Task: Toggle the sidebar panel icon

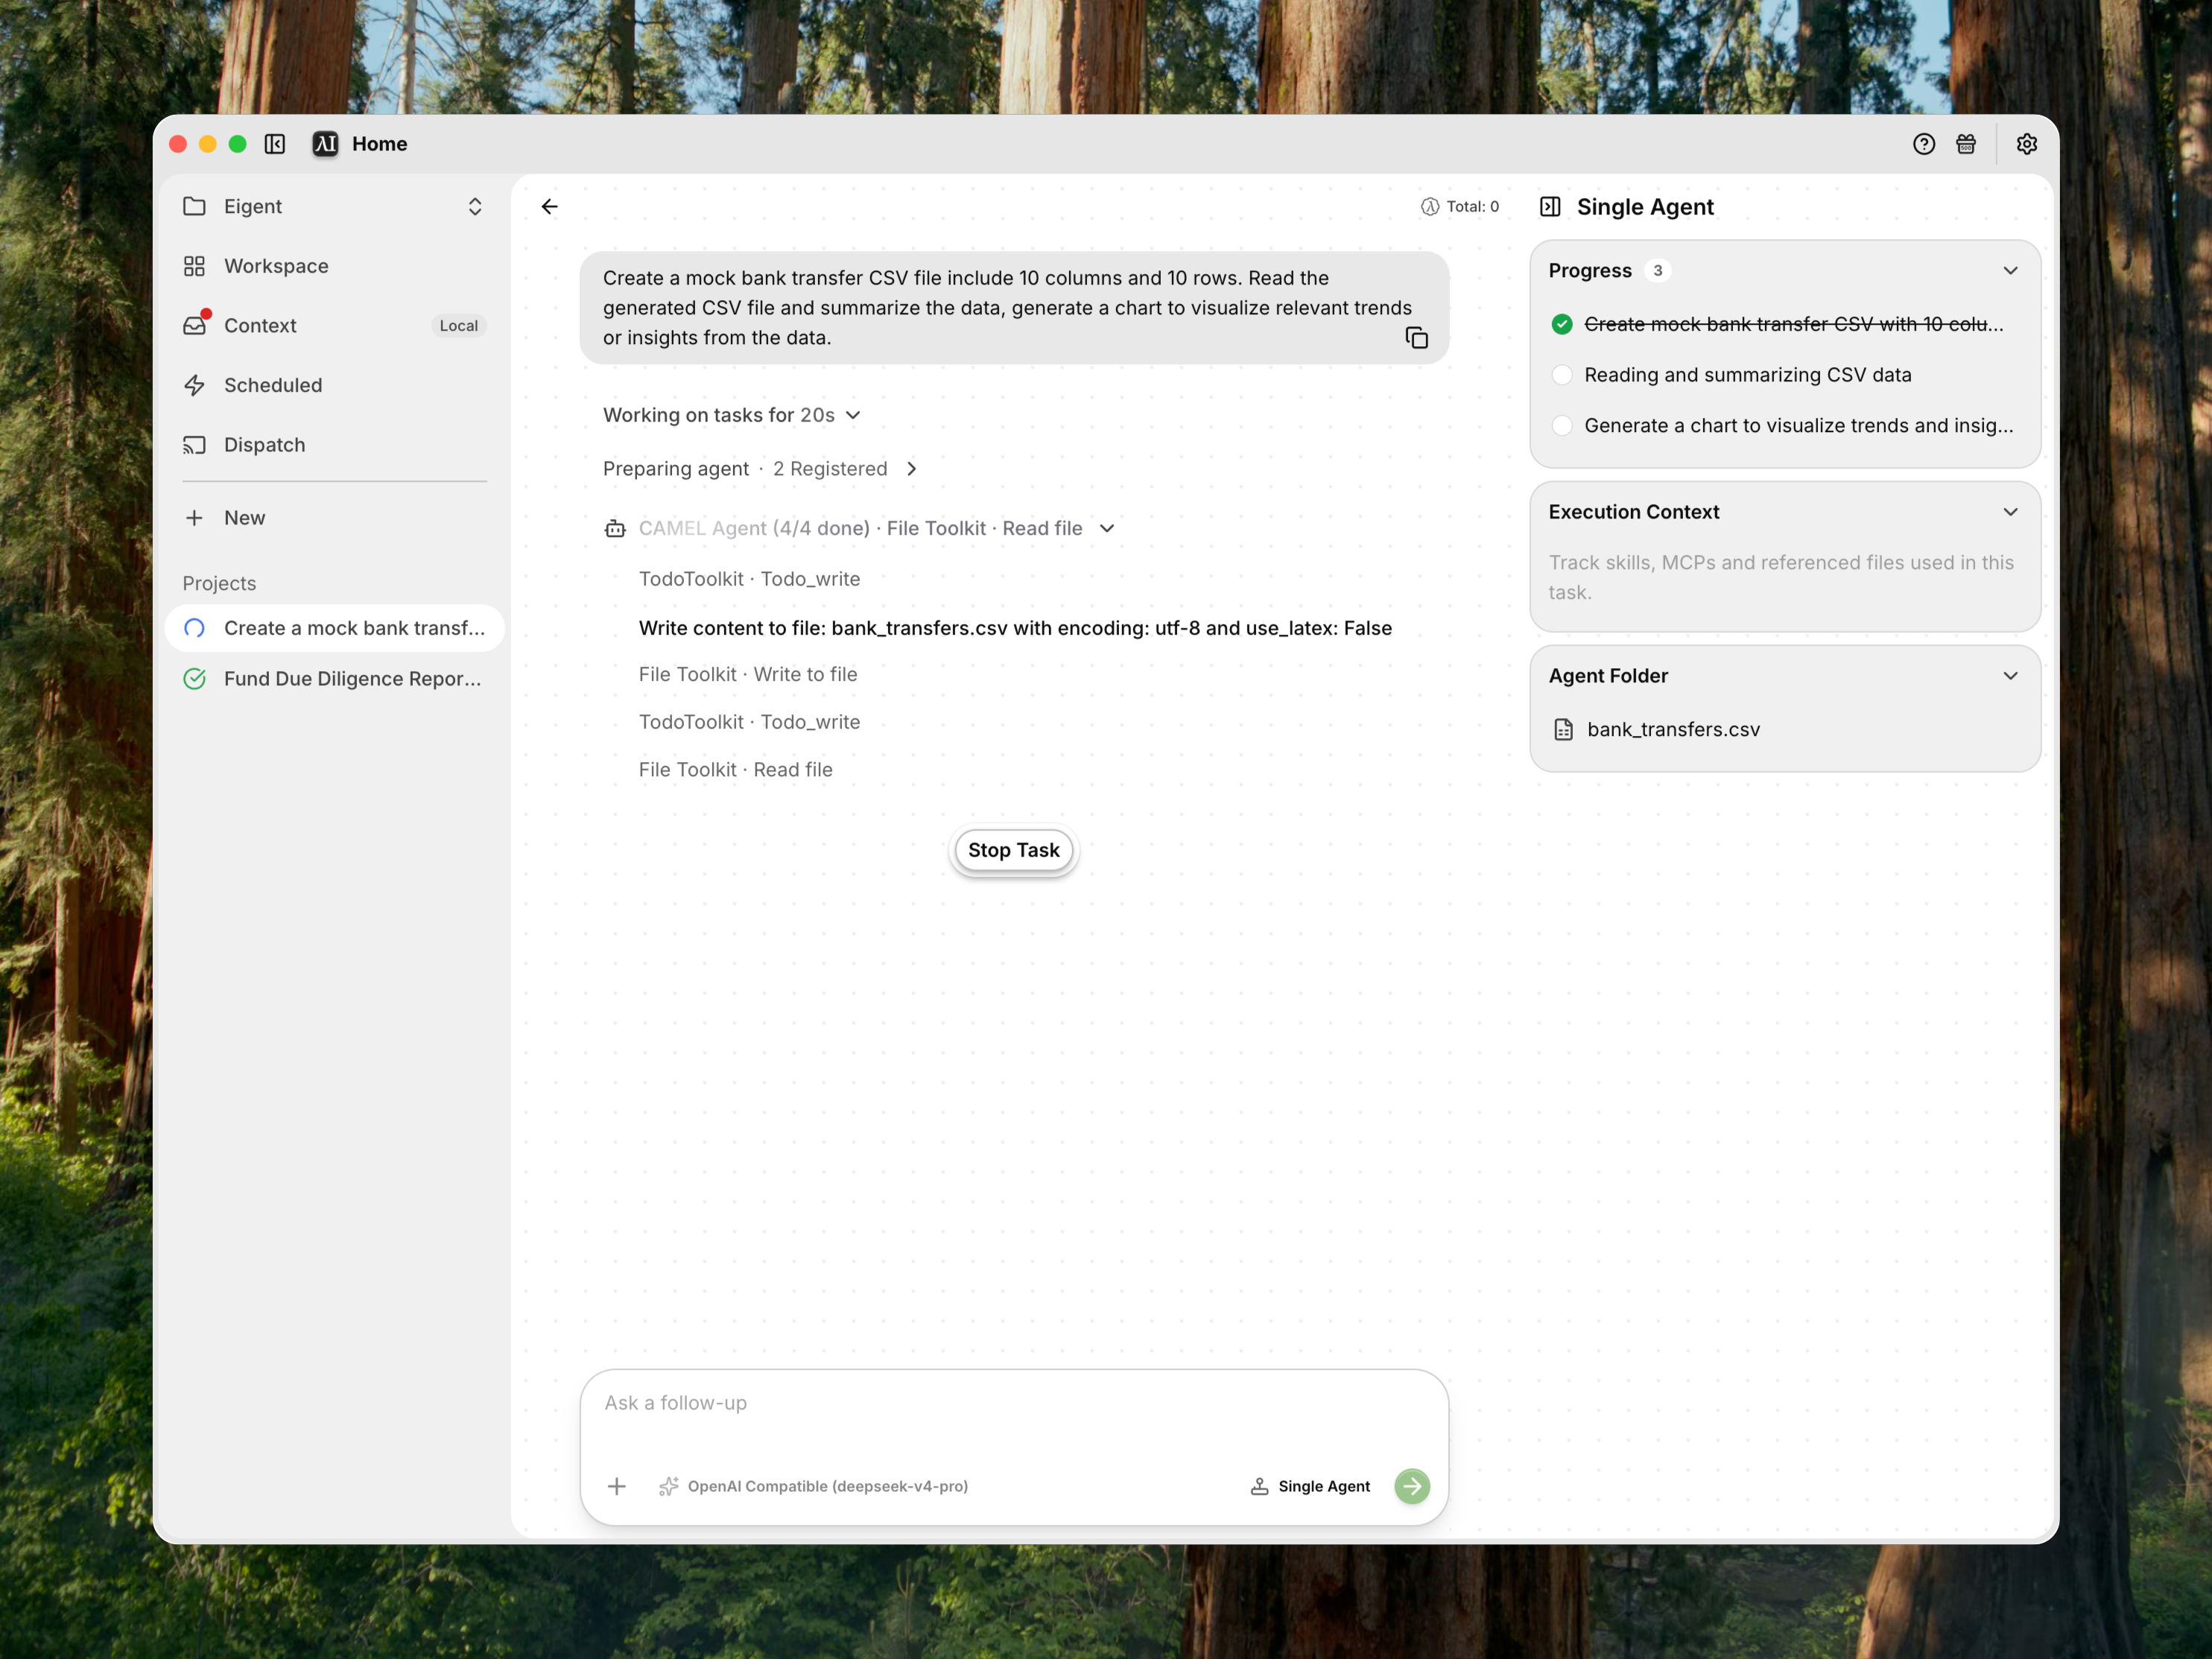Action: click(275, 144)
